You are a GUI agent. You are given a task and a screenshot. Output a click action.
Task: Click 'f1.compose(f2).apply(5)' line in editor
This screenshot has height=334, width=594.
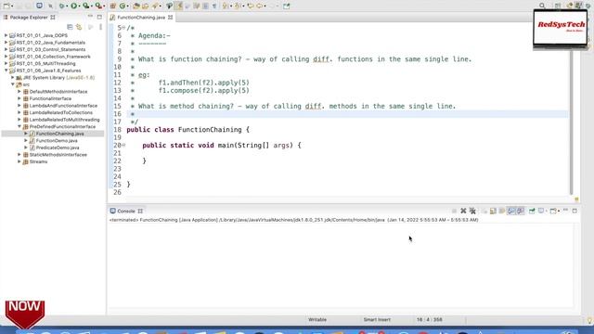[x=204, y=91]
